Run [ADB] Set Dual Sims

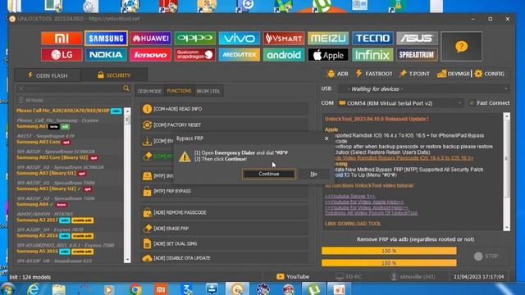(x=224, y=244)
